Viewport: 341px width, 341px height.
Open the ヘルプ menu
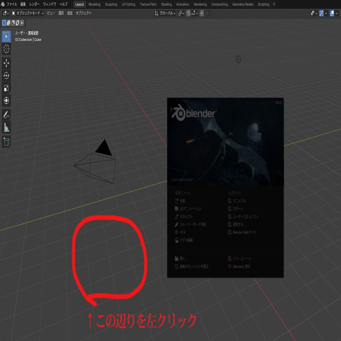pos(63,4)
